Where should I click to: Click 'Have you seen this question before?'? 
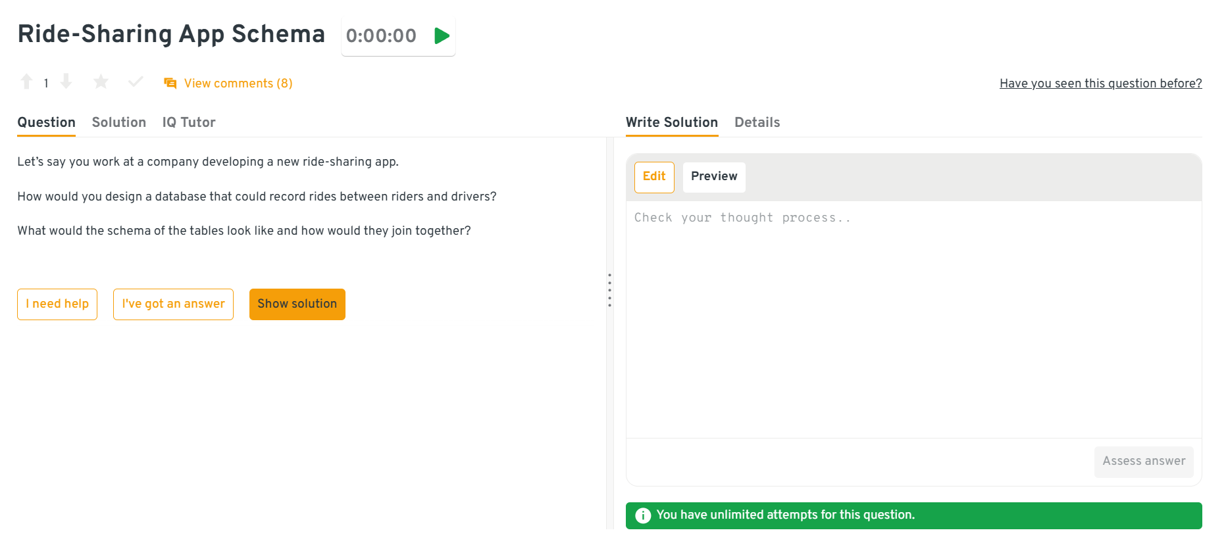pos(1100,83)
